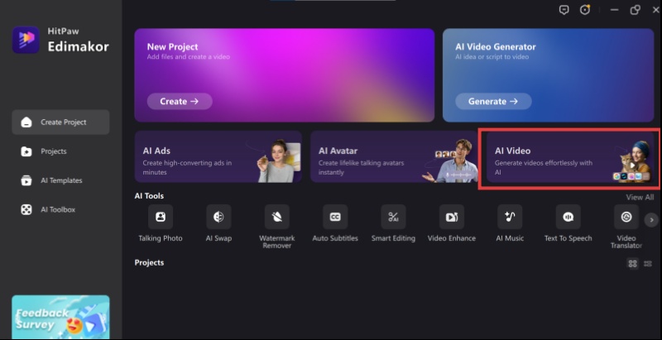Open AI Toolbox in the sidebar
This screenshot has width=662, height=340.
pos(60,209)
